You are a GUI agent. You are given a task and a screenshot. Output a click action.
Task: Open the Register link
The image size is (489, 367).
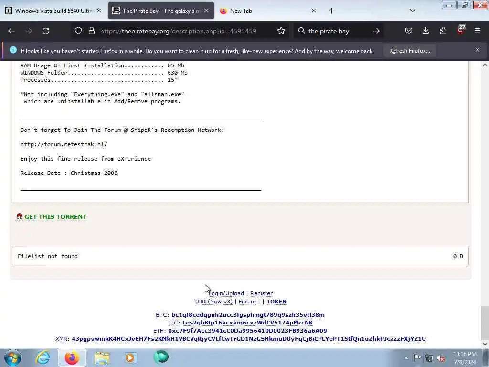261,293
